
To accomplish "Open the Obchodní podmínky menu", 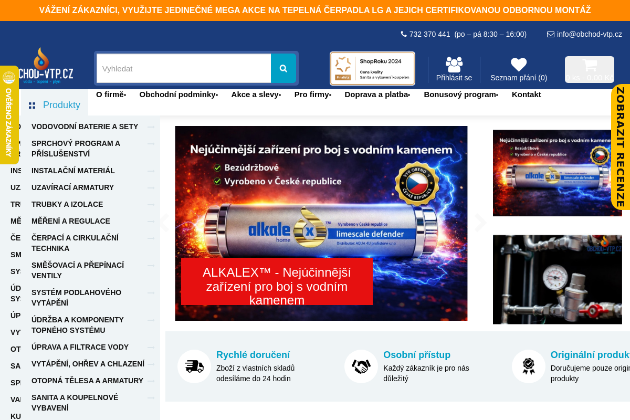I will (178, 94).
